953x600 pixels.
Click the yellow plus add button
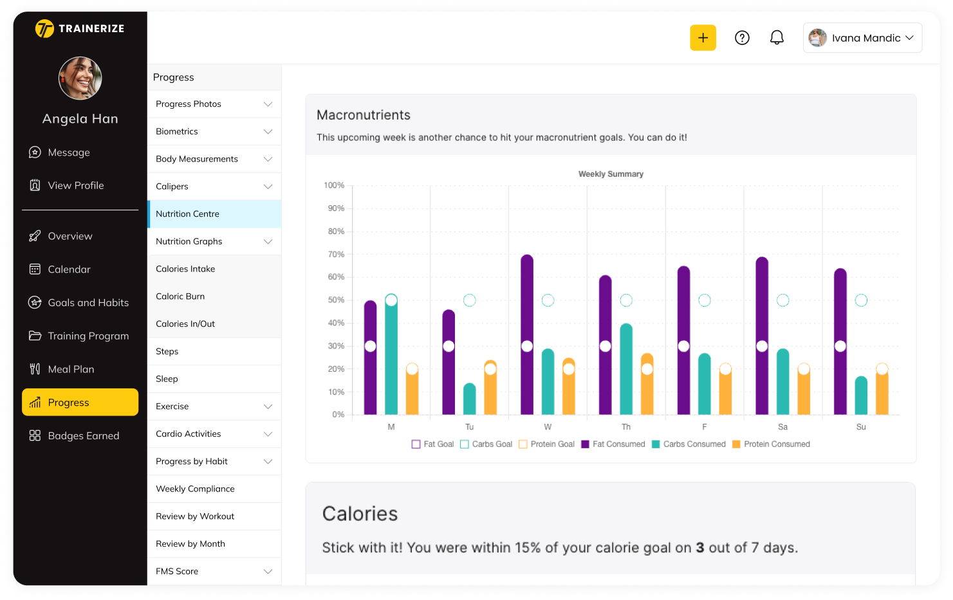703,38
